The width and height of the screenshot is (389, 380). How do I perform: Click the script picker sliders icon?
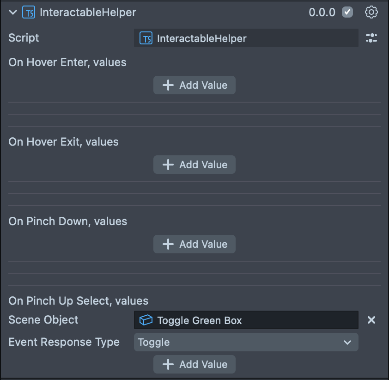pyautogui.click(x=371, y=38)
